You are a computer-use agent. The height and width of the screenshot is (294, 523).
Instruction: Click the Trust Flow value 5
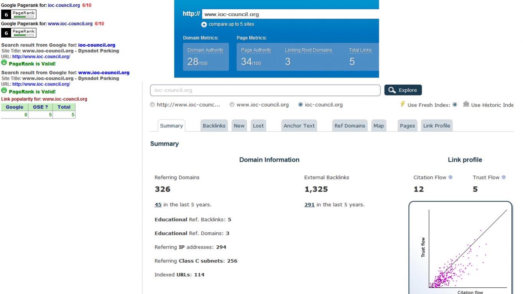click(x=475, y=189)
